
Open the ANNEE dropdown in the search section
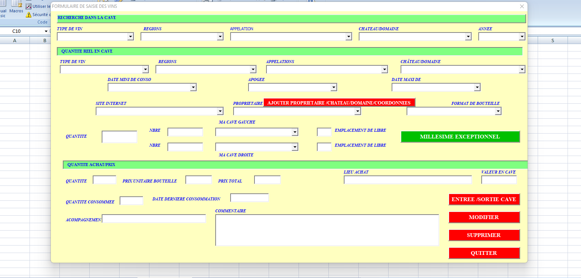pyautogui.click(x=522, y=37)
